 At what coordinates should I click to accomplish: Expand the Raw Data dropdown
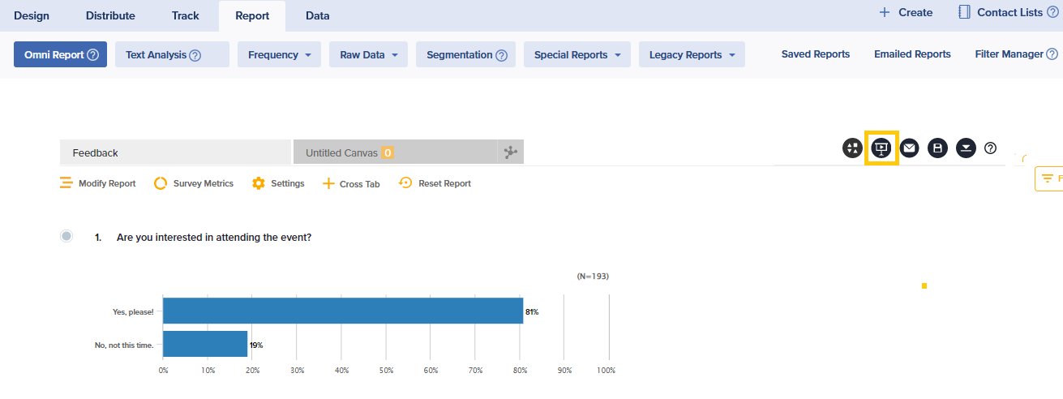coord(367,55)
